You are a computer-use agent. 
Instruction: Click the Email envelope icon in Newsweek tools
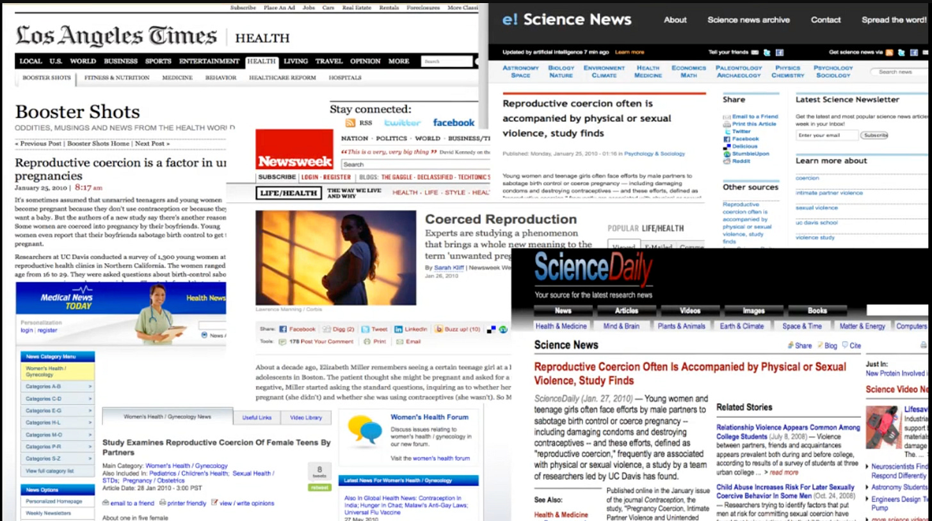pyautogui.click(x=400, y=342)
